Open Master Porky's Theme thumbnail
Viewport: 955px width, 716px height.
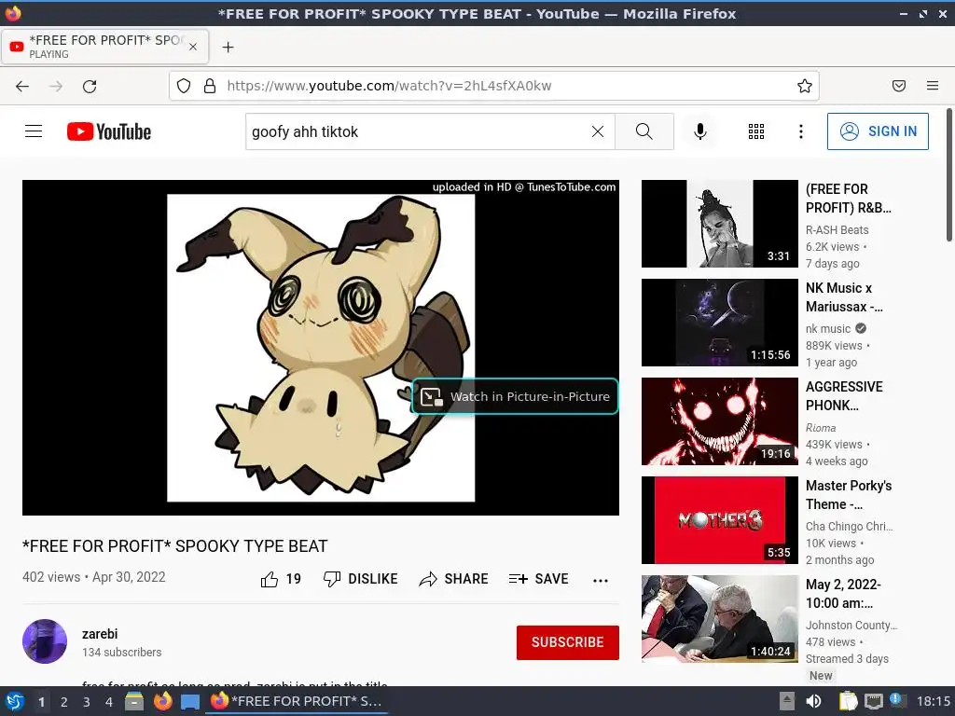719,520
